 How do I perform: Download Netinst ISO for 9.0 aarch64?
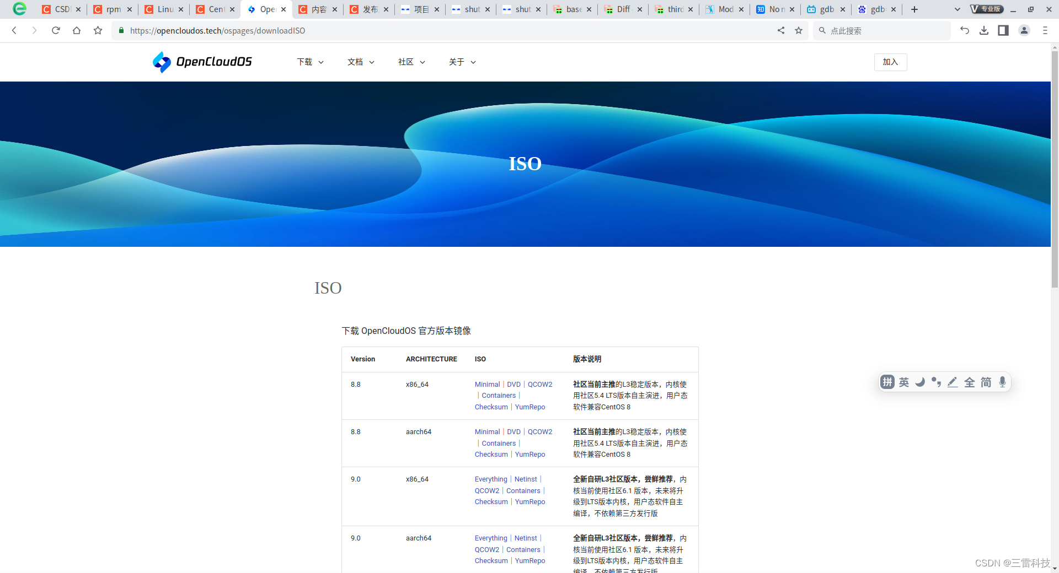pyautogui.click(x=526, y=538)
